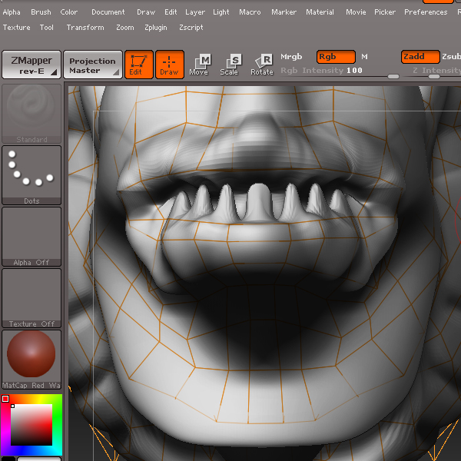Toggle the Rgb button
This screenshot has width=461, height=461.
pos(336,57)
